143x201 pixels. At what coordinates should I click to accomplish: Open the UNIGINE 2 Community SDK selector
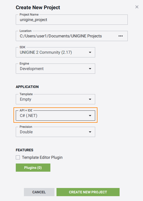55,52
